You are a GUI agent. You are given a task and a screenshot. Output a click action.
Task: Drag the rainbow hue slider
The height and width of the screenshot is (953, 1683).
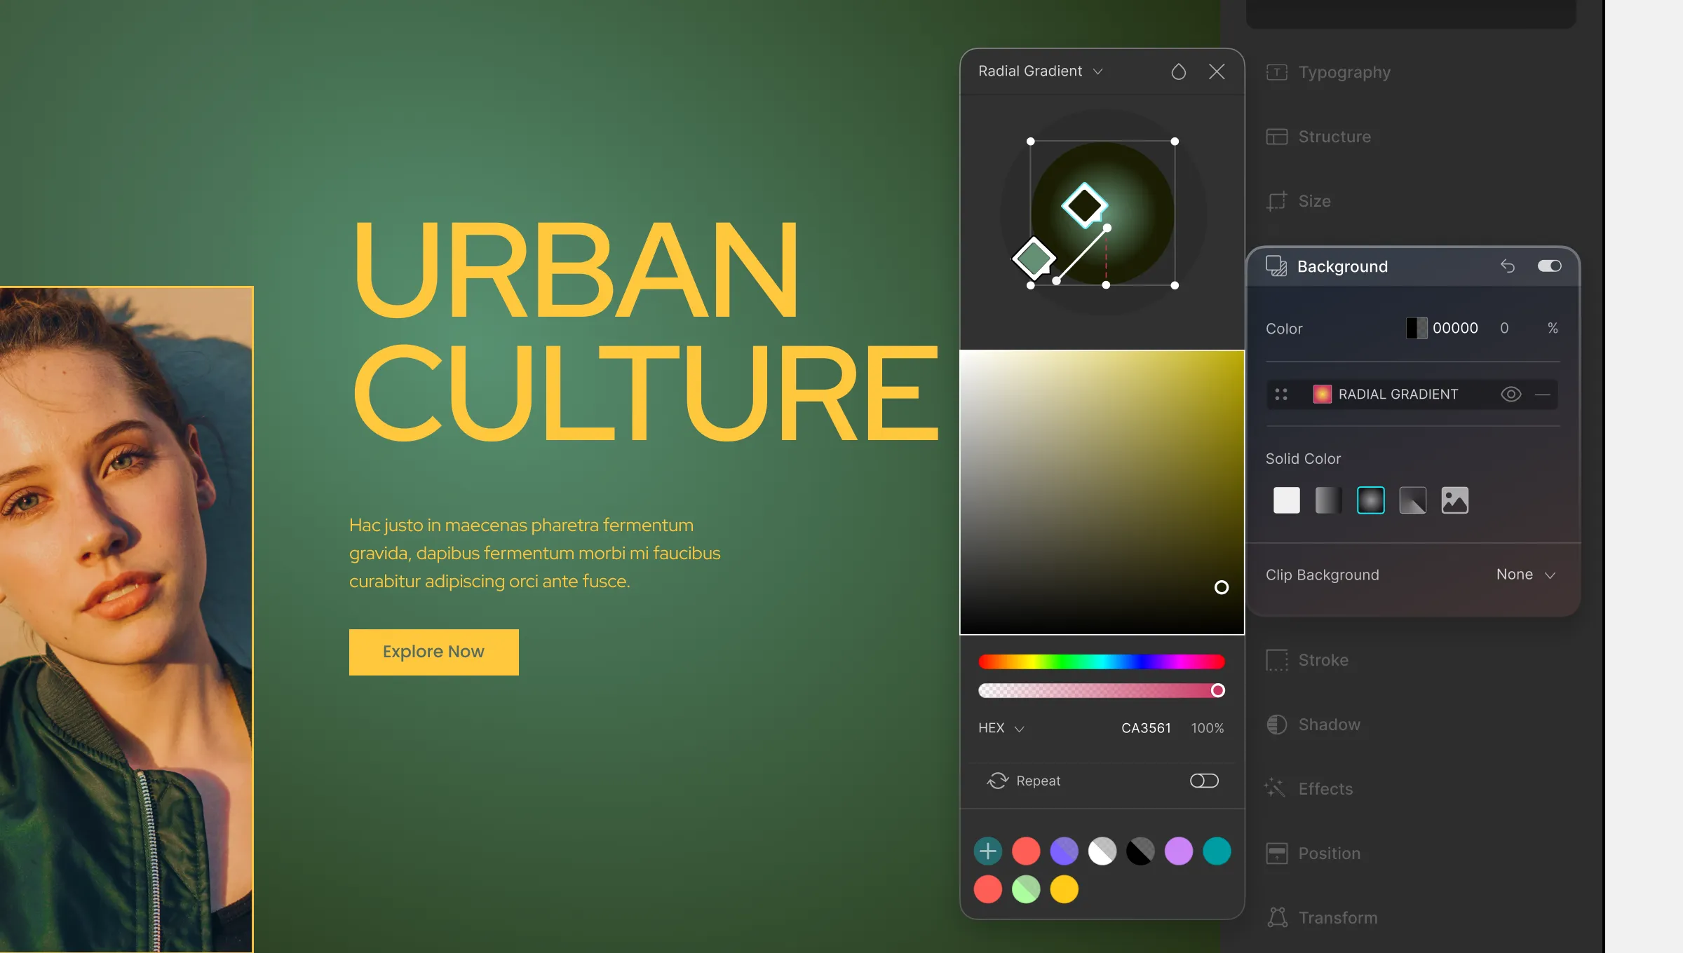[x=1103, y=659]
